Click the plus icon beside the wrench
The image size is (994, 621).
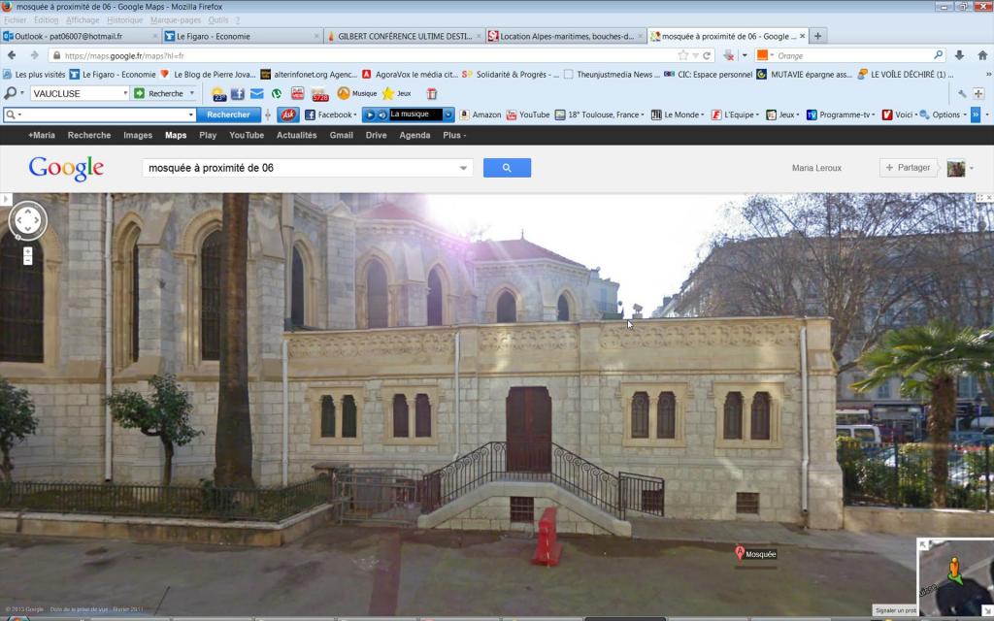tap(978, 94)
